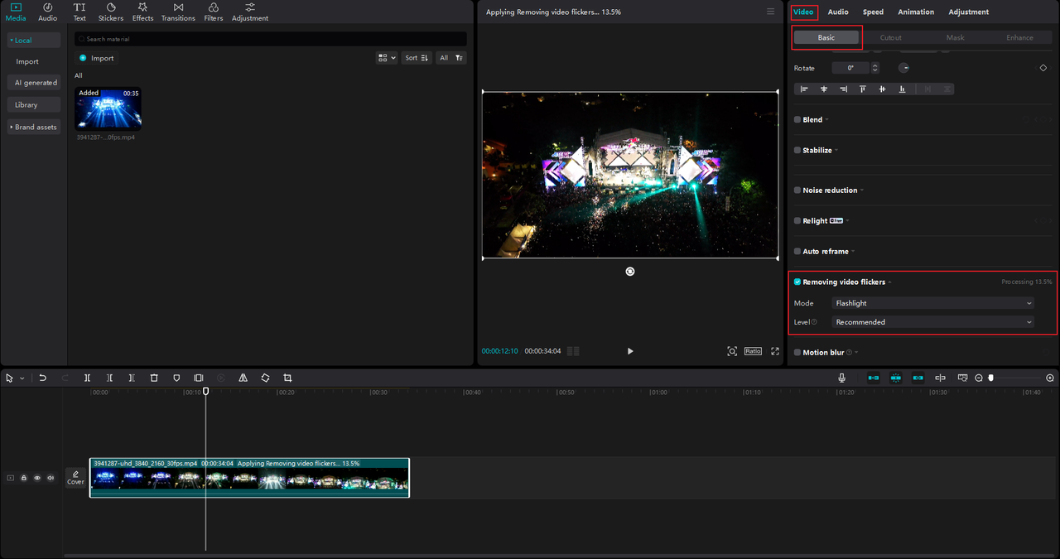Select the Enhance sub-tab
The width and height of the screenshot is (1060, 559).
click(x=1019, y=37)
